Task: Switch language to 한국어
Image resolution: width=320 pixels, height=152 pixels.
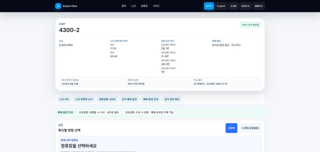Action: [x=209, y=6]
